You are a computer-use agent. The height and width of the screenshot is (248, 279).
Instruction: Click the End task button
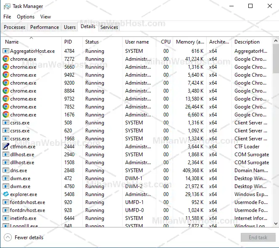coord(258,238)
